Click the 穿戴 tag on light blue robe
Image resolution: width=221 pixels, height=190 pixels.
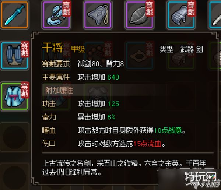pos(25,90)
